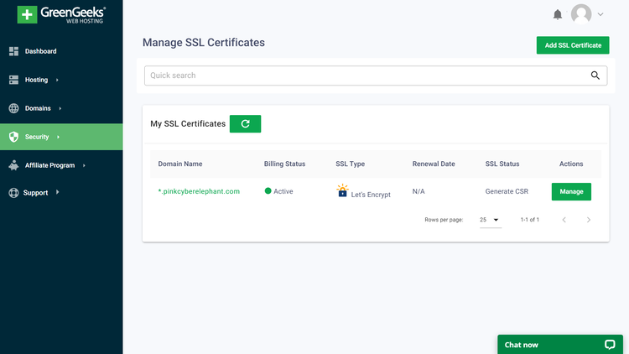The image size is (629, 354).
Task: Click Manage for pinkcyberelephant.com
Action: click(571, 191)
